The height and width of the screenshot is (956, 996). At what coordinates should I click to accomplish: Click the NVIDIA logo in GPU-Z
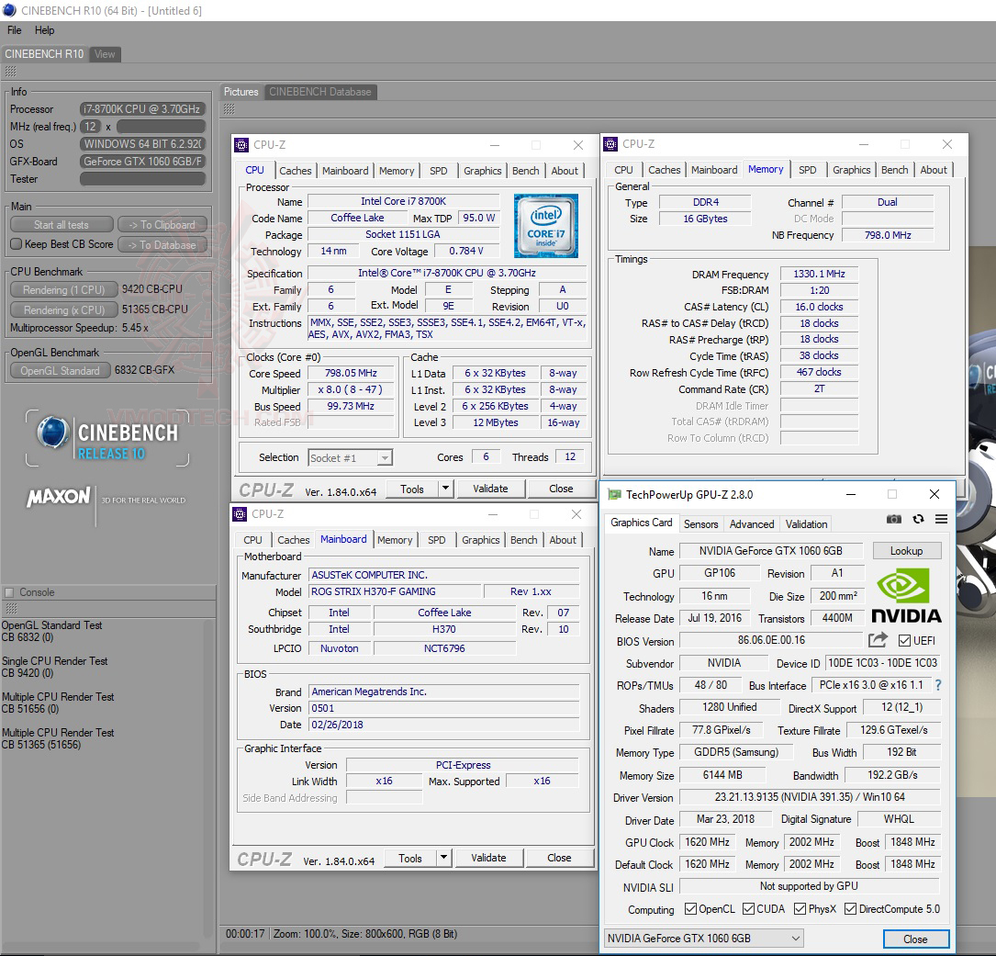pyautogui.click(x=905, y=595)
